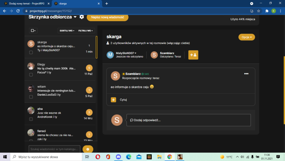
Task: Open File Explorer from taskbar
Action: 159,157
